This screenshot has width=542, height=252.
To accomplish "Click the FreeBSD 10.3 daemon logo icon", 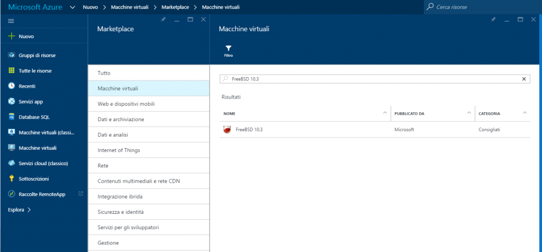I will (227, 130).
